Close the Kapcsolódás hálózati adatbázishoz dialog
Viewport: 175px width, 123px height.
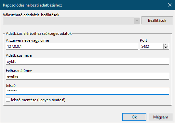170,5
